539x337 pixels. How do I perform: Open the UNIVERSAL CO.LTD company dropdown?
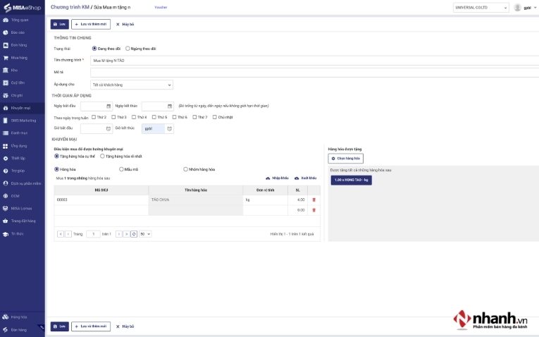click(481, 8)
